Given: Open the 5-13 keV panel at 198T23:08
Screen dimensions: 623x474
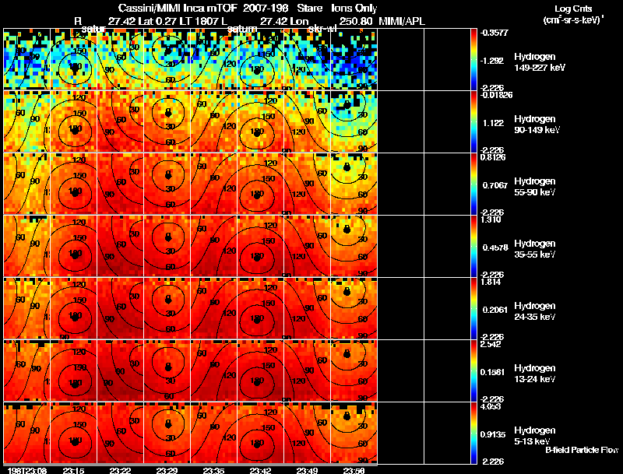Looking at the screenshot, I should coord(26,433).
